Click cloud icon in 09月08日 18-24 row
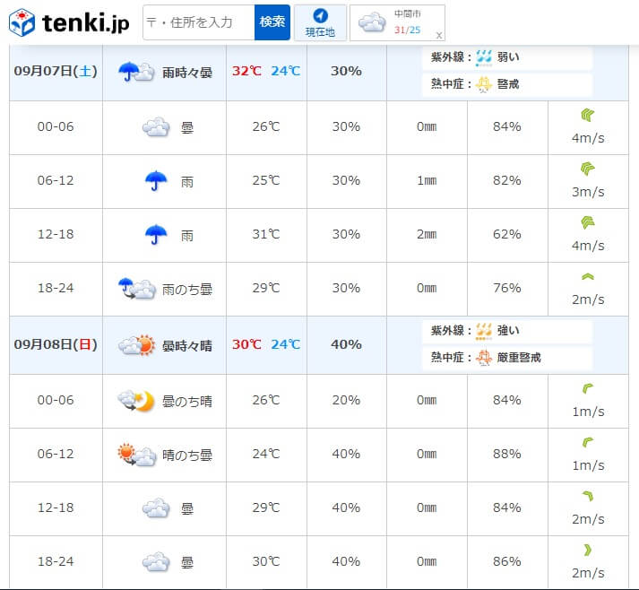 (156, 561)
